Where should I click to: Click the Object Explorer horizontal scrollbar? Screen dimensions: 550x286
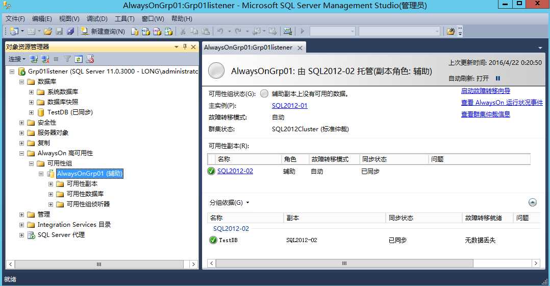(x=102, y=264)
